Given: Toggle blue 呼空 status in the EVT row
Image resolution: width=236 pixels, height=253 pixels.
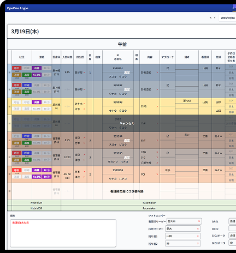Looking at the screenshot, I should coord(27,136).
